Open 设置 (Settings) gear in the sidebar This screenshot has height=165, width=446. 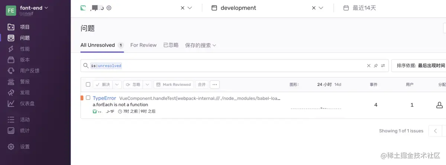(11, 147)
